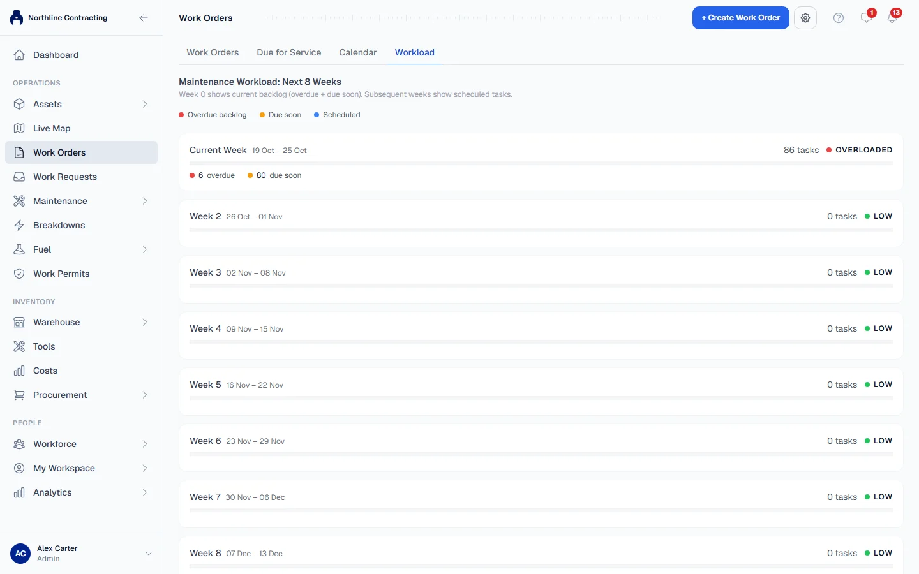Click the Week 2 workload progress bar
The width and height of the screenshot is (919, 574).
541,230
